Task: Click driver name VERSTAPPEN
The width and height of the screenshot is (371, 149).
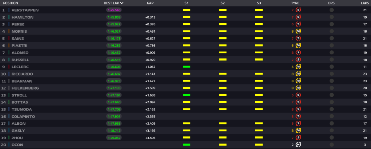Action: [x=25, y=10]
